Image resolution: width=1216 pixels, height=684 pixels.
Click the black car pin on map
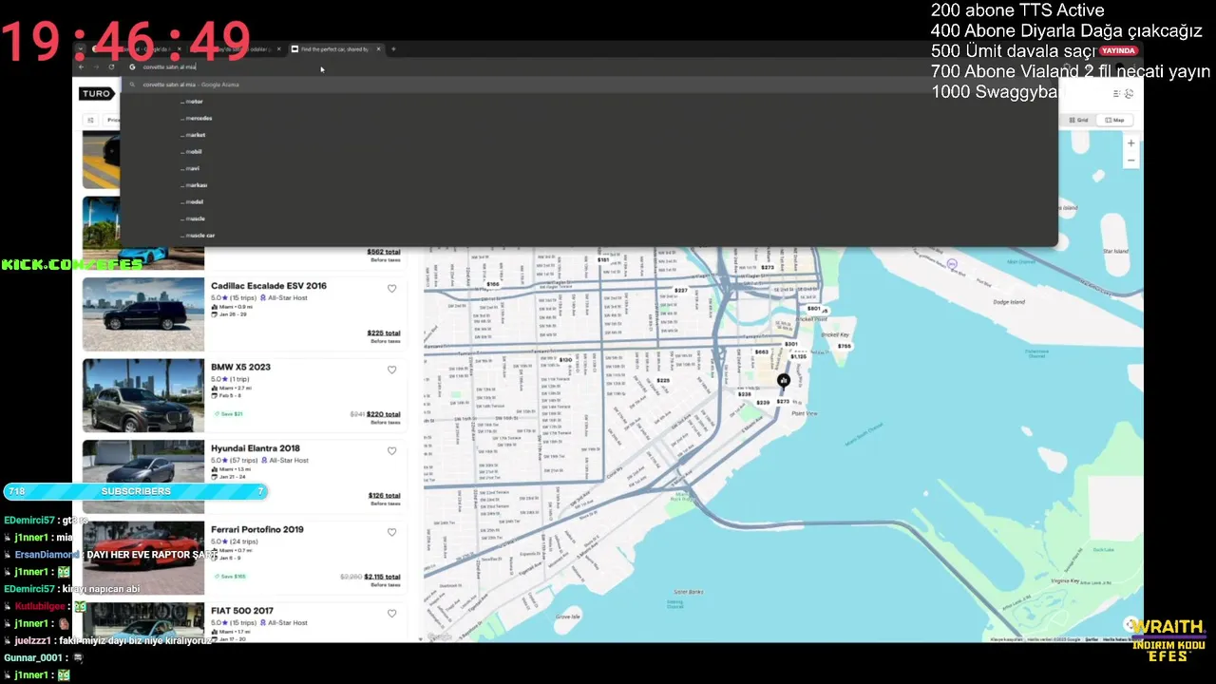[784, 381]
